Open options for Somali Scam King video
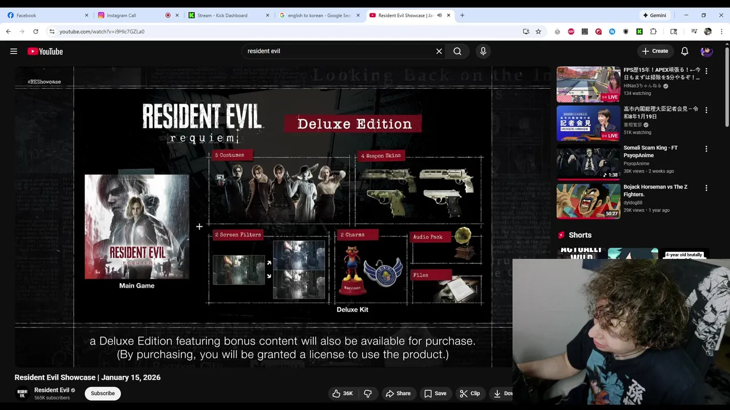730x410 pixels. [x=706, y=149]
